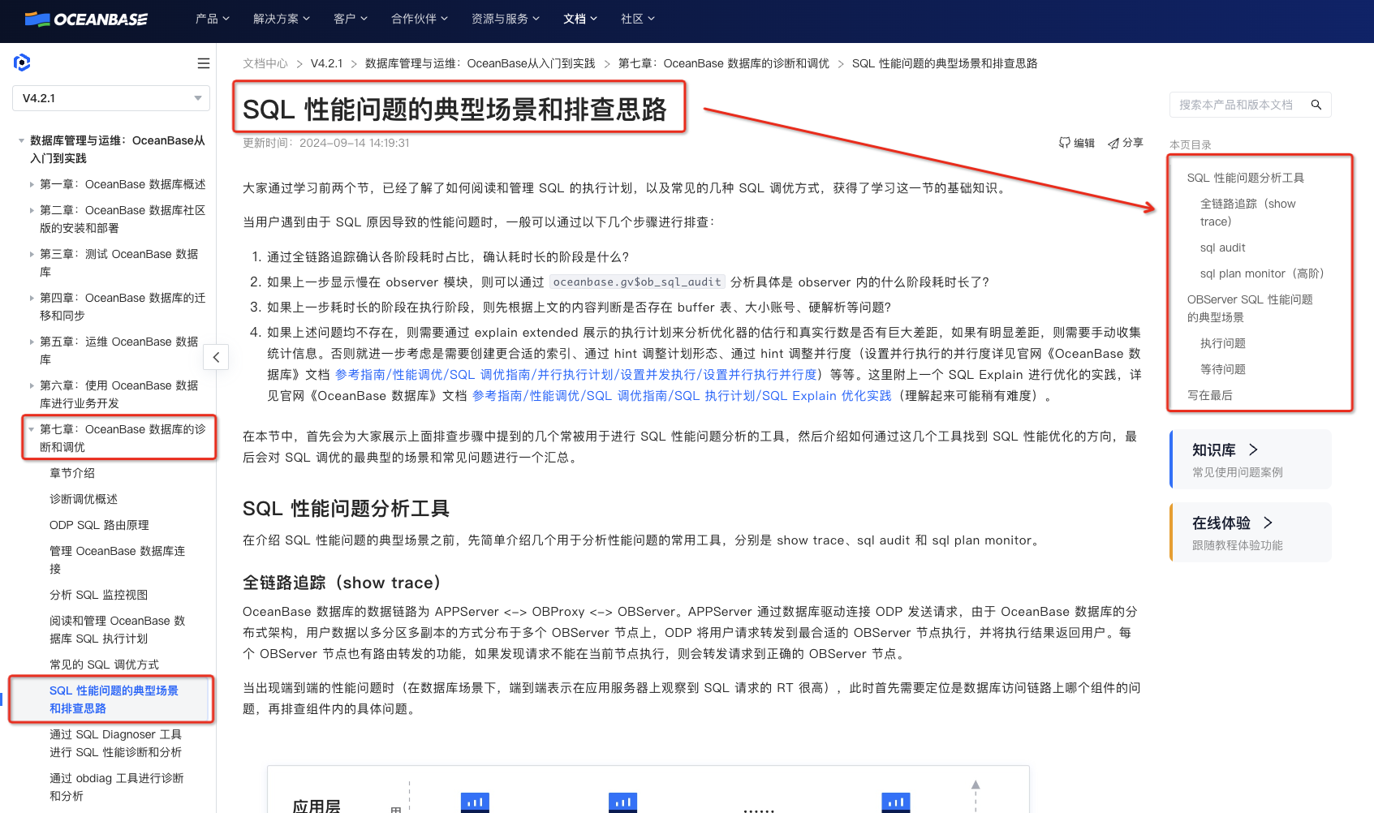Click the SQL Explain 优化实践 link in the text
The width and height of the screenshot is (1374, 813).
pos(825,395)
